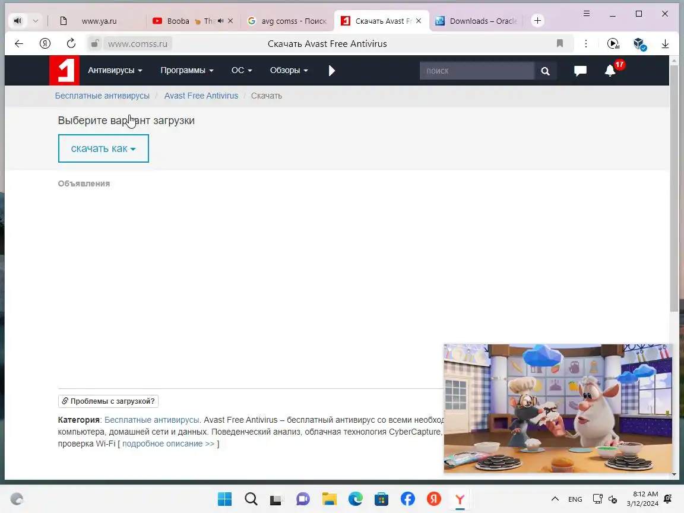This screenshot has width=684, height=513.
Task: Click the Booba picture-in-picture video
Action: tap(558, 408)
